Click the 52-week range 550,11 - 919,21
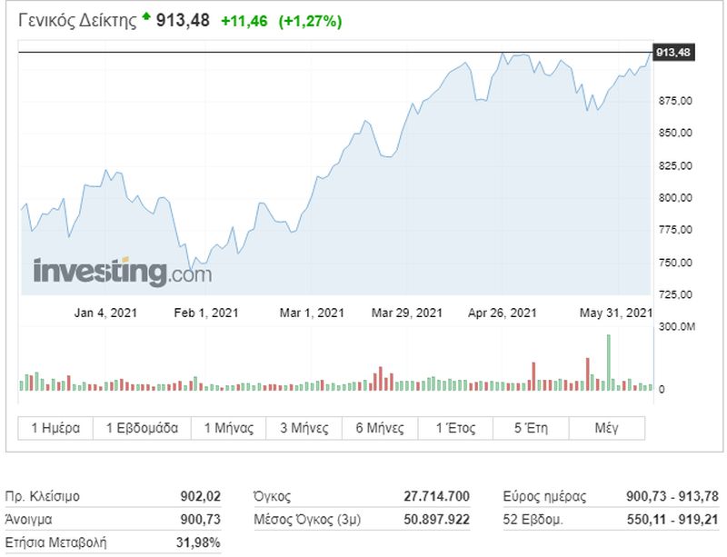 coord(672,520)
